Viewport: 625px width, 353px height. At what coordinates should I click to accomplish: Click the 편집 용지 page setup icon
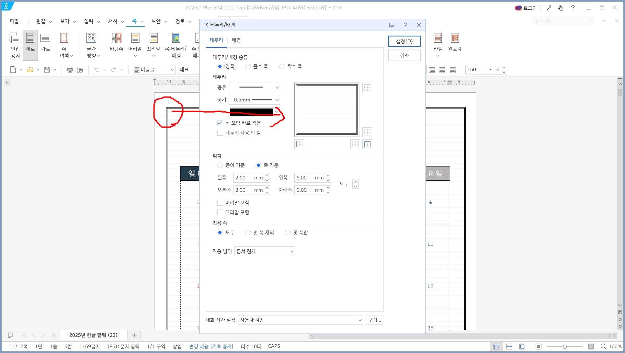[x=15, y=45]
